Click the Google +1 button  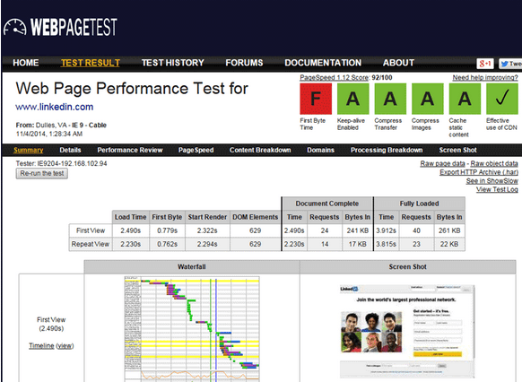(484, 64)
